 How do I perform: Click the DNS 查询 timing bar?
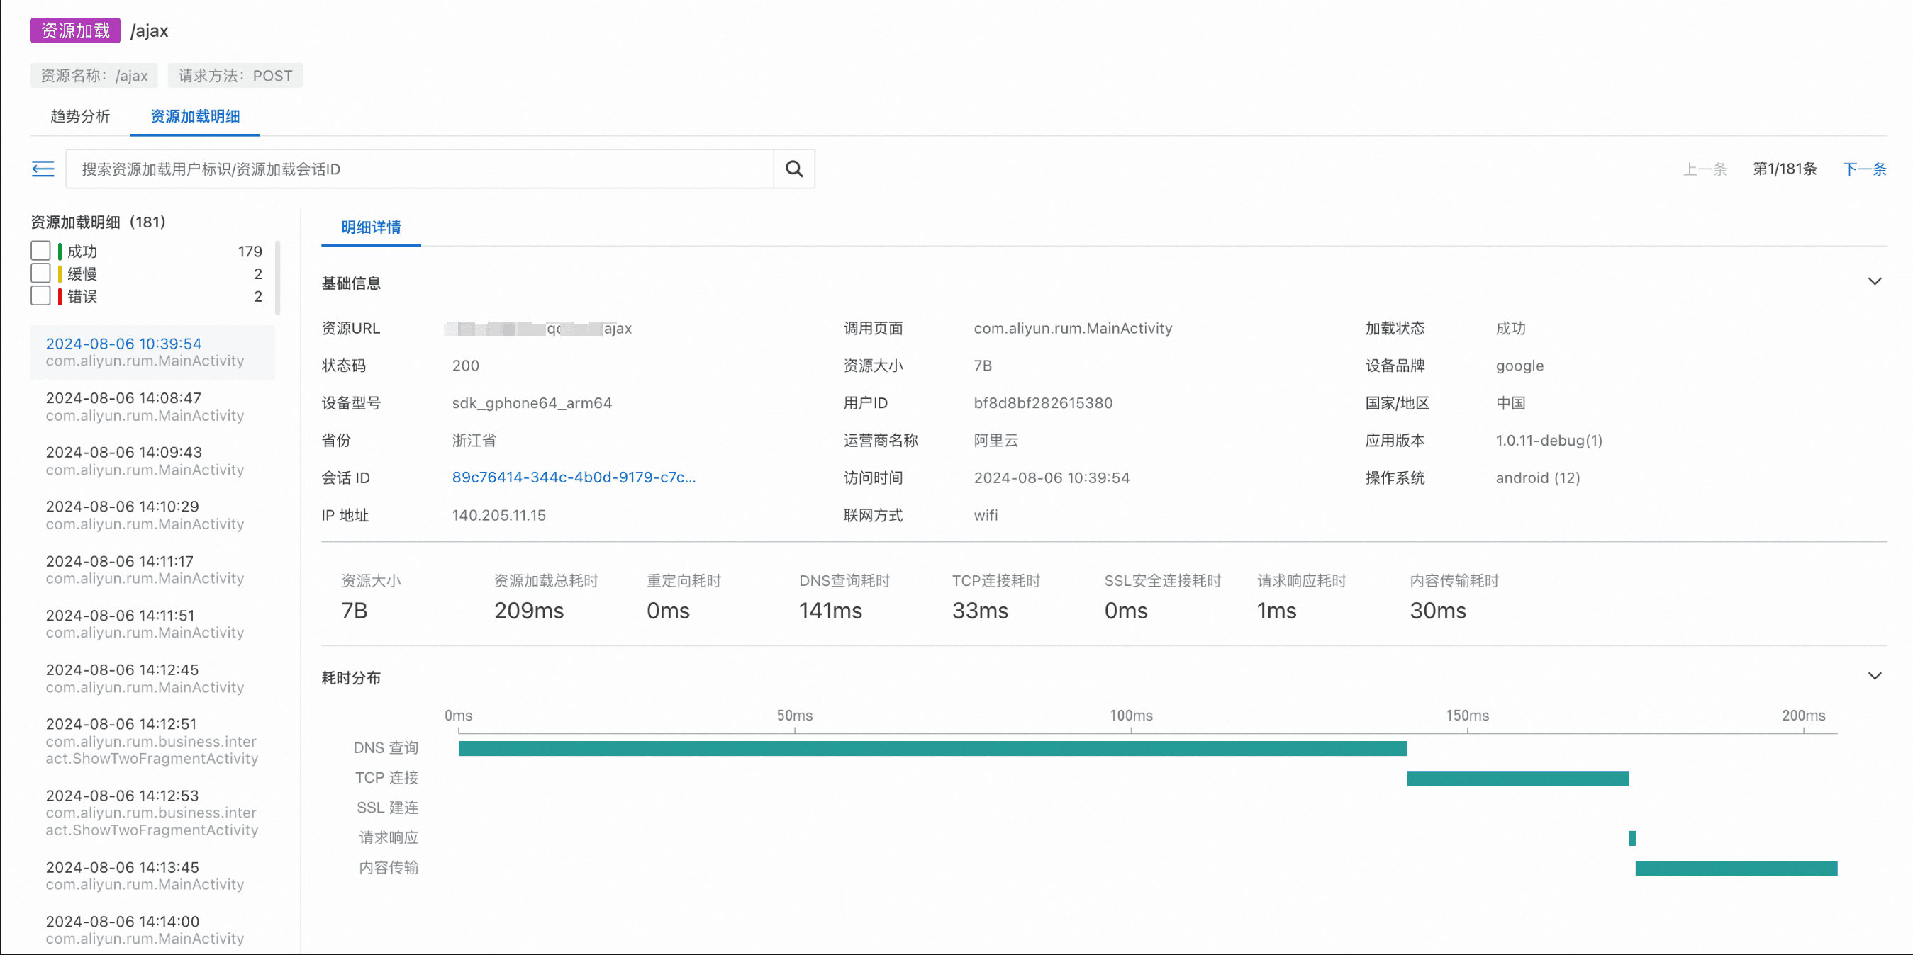932,748
